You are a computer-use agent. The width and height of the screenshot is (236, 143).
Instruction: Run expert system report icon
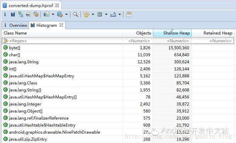(47, 14)
